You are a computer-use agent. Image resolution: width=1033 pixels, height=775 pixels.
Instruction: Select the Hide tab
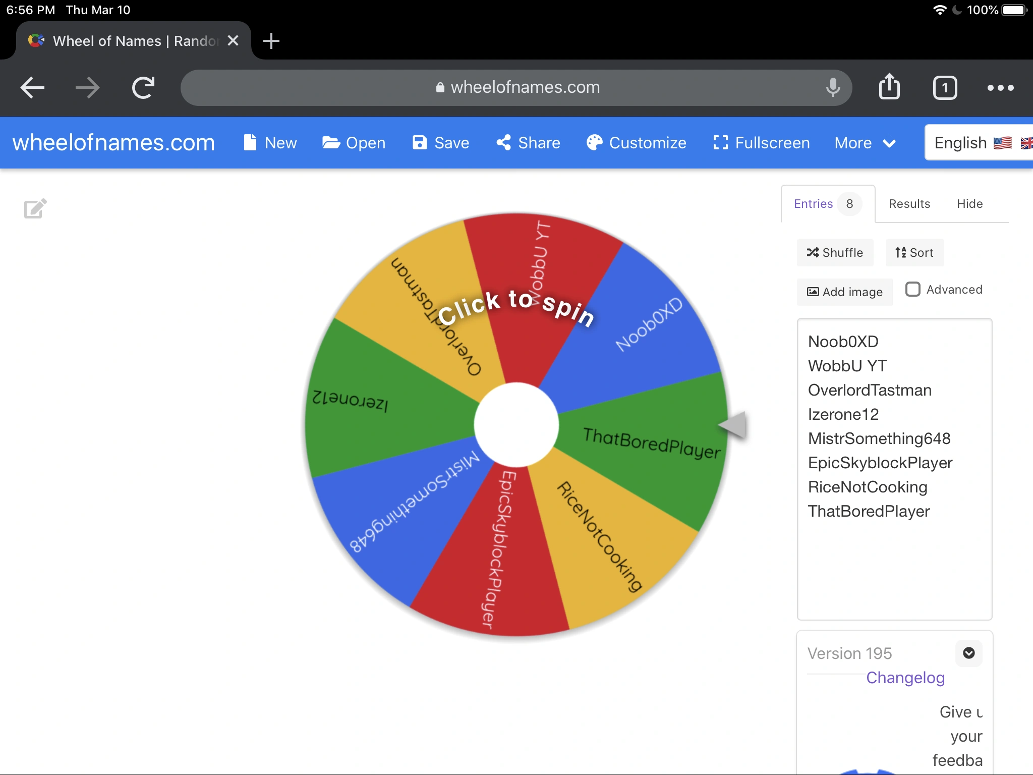click(969, 203)
